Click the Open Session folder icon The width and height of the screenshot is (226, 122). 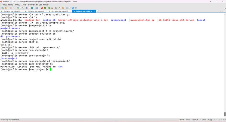tap(6, 8)
